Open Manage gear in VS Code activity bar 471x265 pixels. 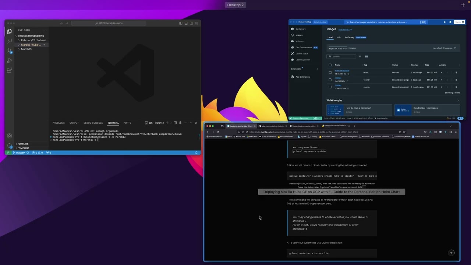tap(10, 145)
